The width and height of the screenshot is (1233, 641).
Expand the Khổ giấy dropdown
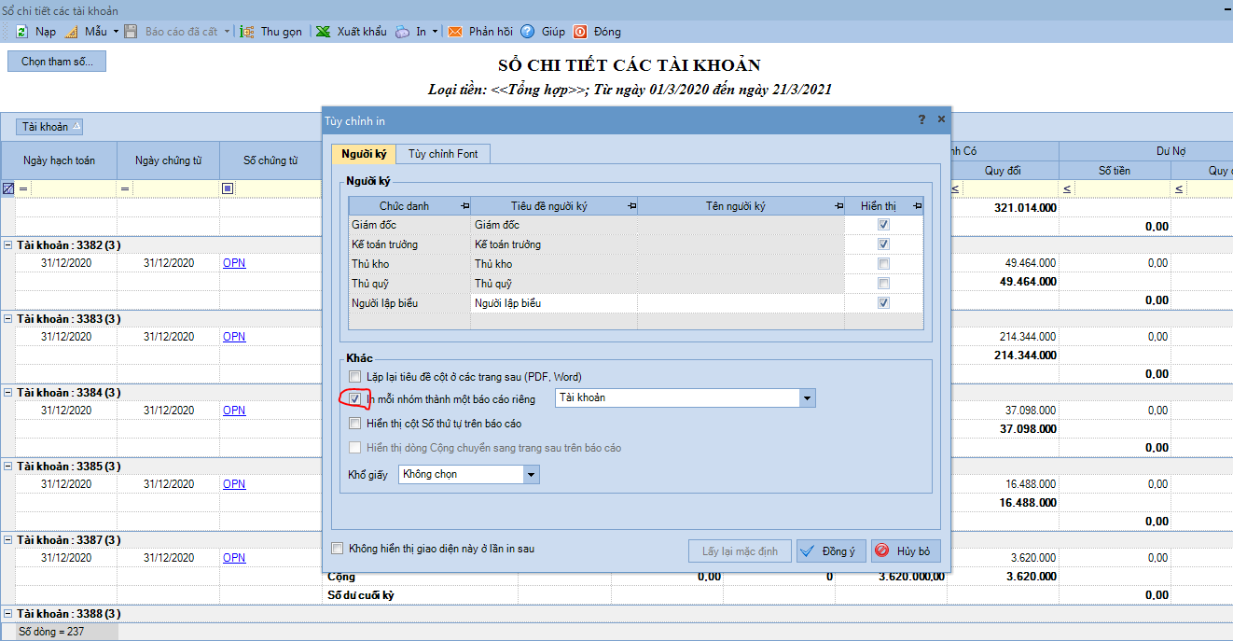point(531,475)
